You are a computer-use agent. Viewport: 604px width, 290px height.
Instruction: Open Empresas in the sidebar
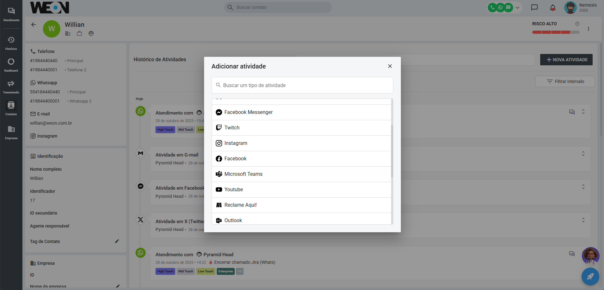(11, 132)
